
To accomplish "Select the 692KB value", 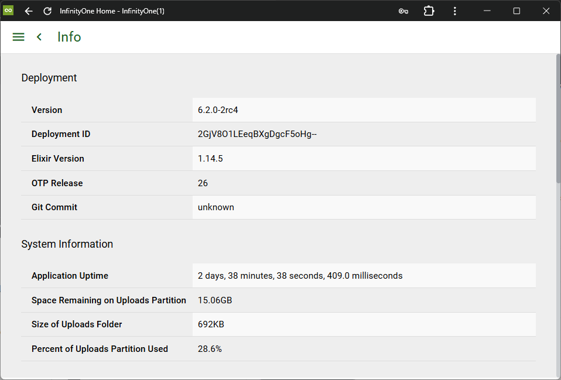I will [211, 324].
